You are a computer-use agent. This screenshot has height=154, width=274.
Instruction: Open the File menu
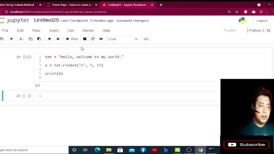click(5, 30)
